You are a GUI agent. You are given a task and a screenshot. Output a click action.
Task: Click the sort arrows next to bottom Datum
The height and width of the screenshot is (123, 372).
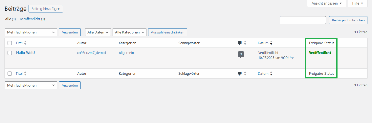pyautogui.click(x=271, y=74)
